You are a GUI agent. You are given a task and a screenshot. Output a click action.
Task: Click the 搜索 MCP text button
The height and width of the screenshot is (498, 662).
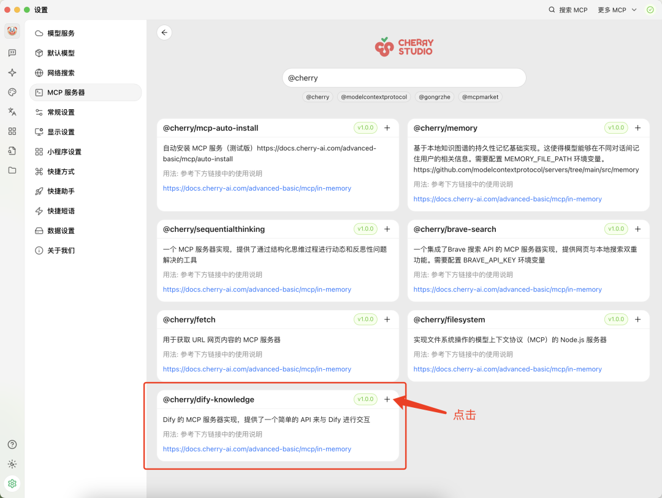573,10
